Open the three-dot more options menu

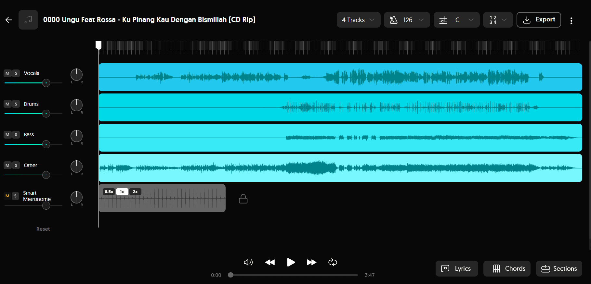click(x=571, y=21)
